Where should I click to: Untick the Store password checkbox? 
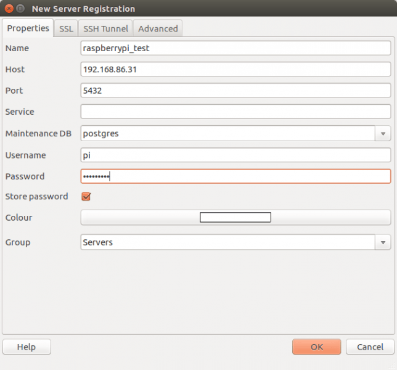coord(86,197)
